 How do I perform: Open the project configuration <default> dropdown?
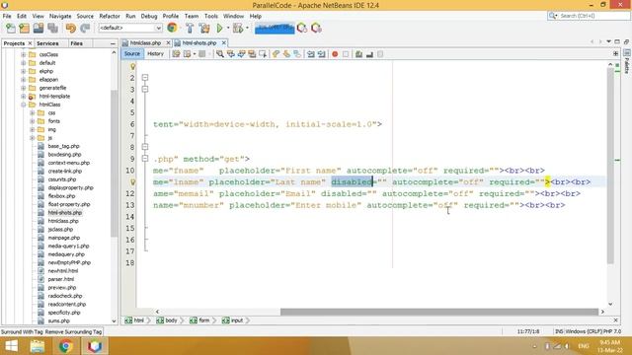(x=130, y=28)
